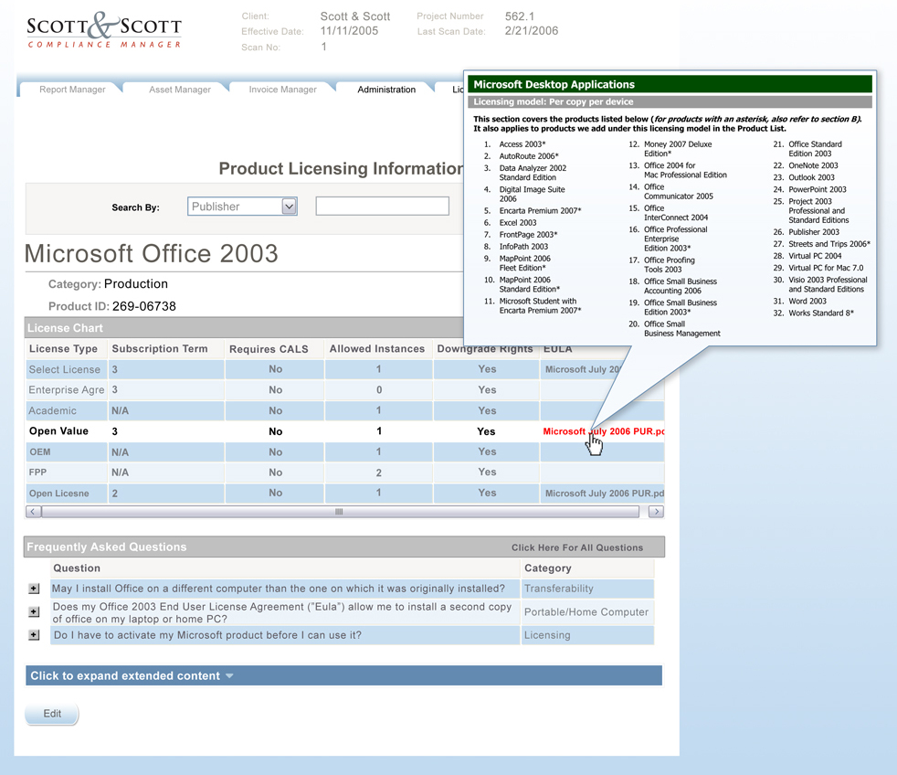Click the Project Number value 562.1

click(520, 16)
